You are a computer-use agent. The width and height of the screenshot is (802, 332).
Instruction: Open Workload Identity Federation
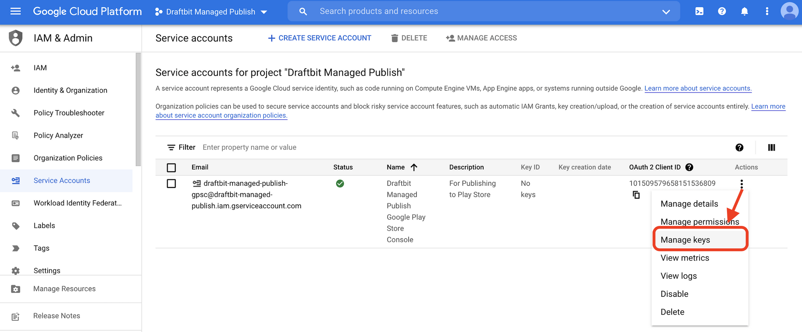click(x=77, y=203)
